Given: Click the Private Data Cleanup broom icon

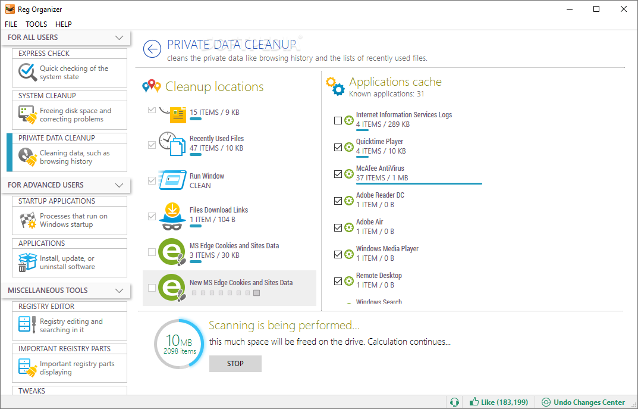Looking at the screenshot, I should pos(28,157).
